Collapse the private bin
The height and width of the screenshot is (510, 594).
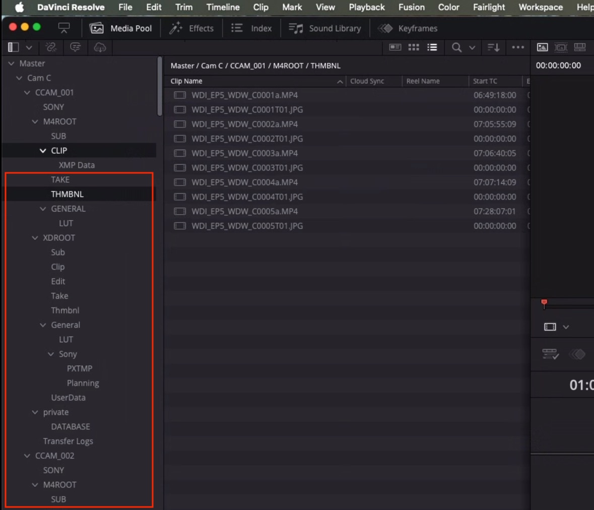click(35, 412)
